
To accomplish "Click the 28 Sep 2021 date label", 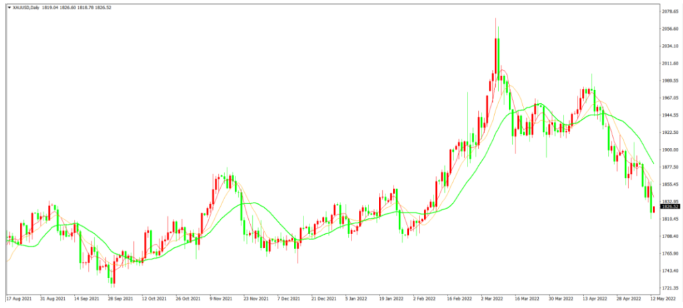I will [x=121, y=299].
